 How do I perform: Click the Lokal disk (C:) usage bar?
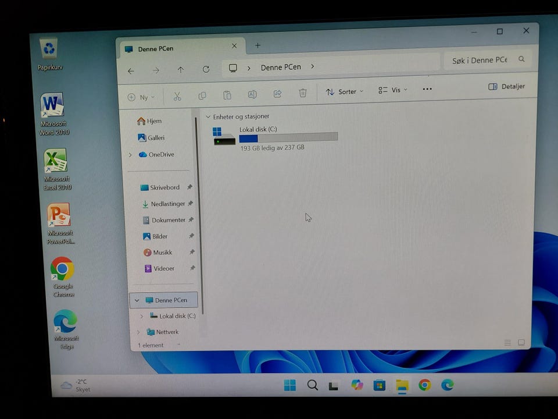(288, 137)
